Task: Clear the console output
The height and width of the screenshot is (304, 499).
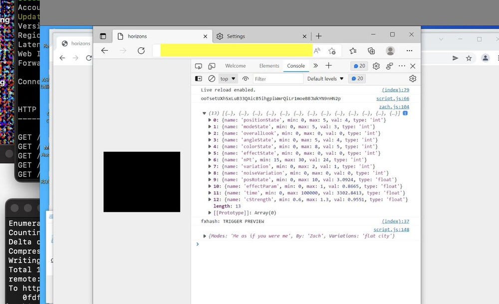Action: 212,79
